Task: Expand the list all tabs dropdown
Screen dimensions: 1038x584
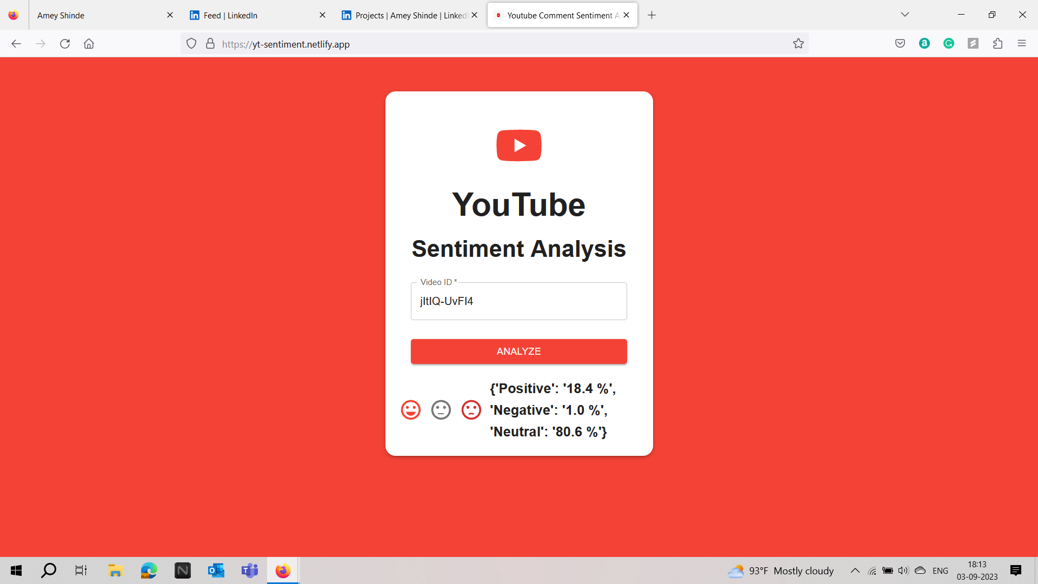Action: (905, 15)
